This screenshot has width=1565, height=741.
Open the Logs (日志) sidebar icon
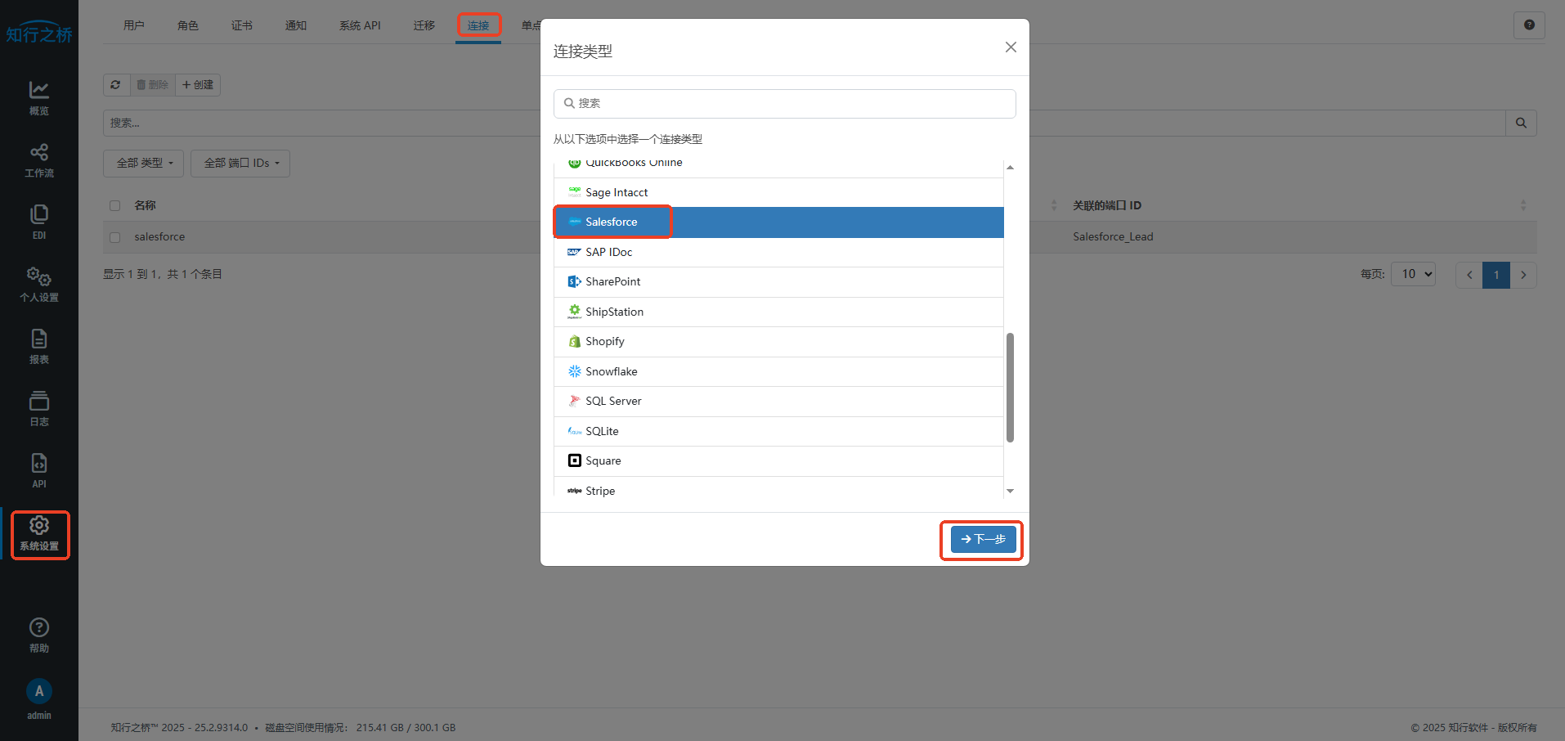point(38,408)
